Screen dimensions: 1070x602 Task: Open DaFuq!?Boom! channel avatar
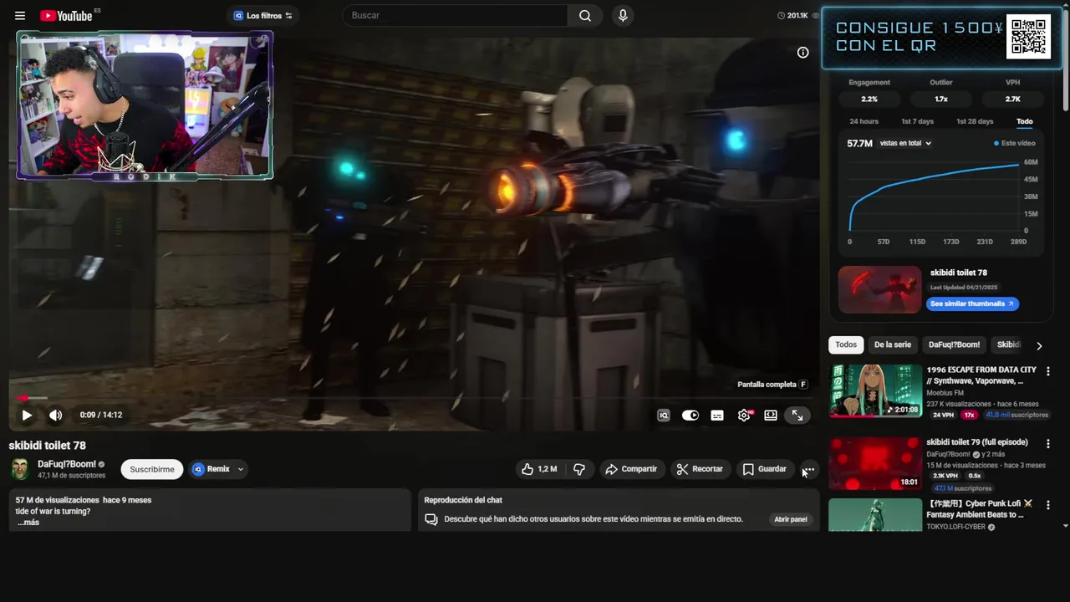20,469
